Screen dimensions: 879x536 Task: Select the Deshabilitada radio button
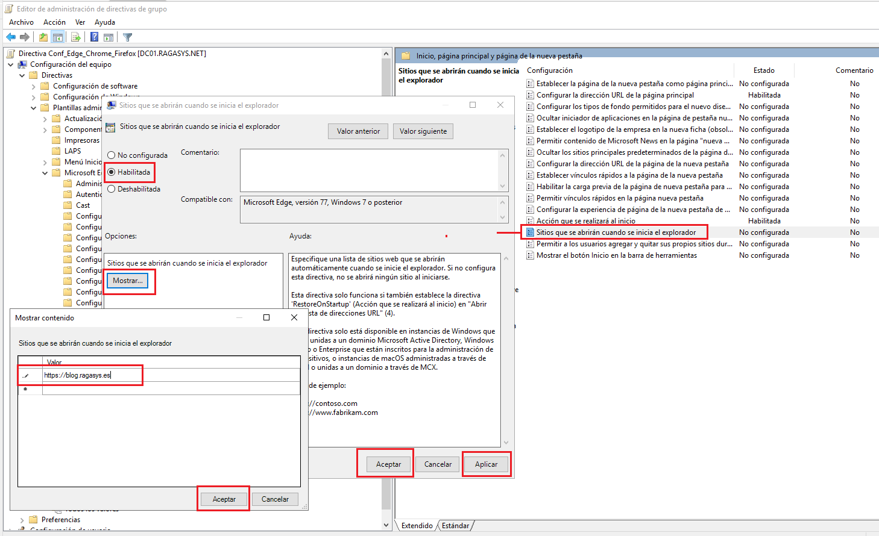pos(111,189)
